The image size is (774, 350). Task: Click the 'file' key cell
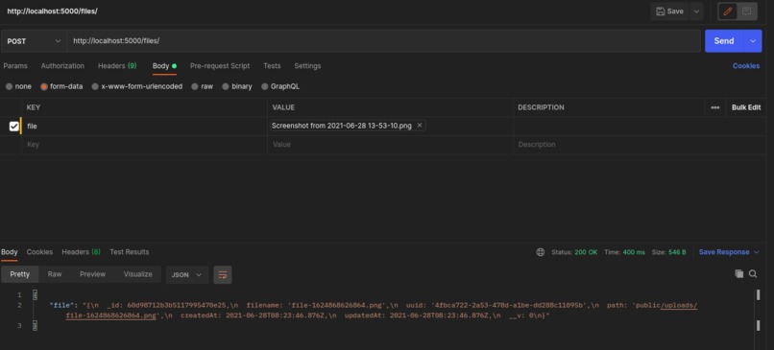(144, 127)
